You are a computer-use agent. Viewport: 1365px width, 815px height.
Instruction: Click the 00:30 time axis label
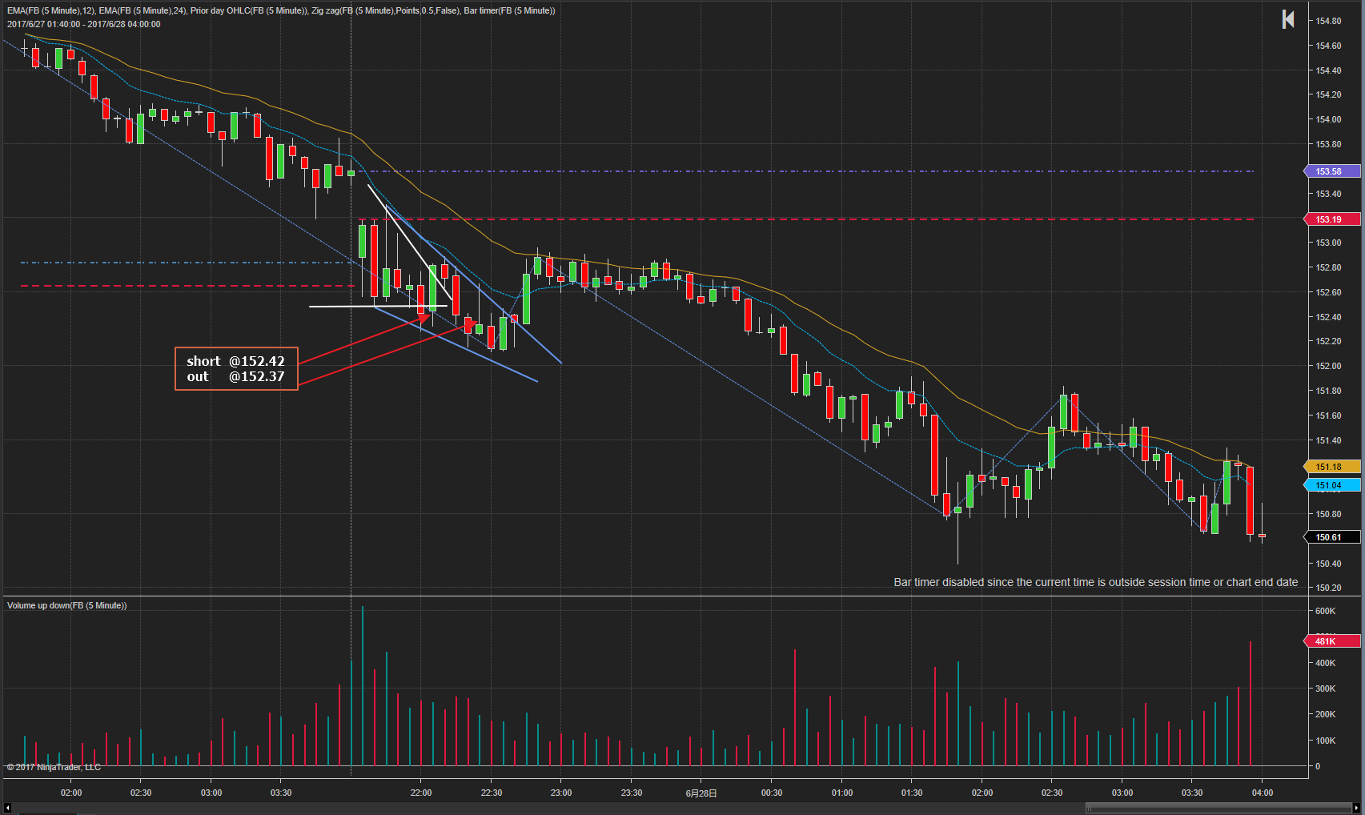coord(772,793)
